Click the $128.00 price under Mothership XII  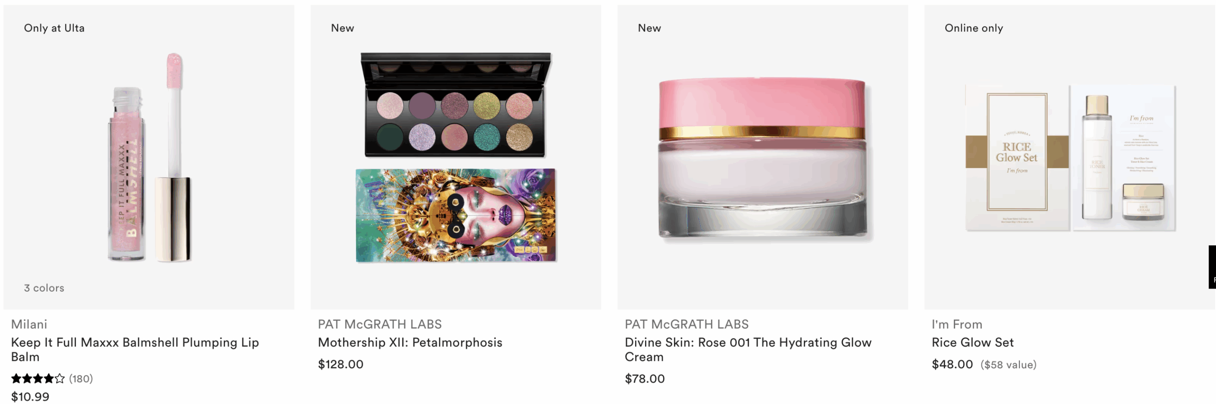(x=341, y=364)
